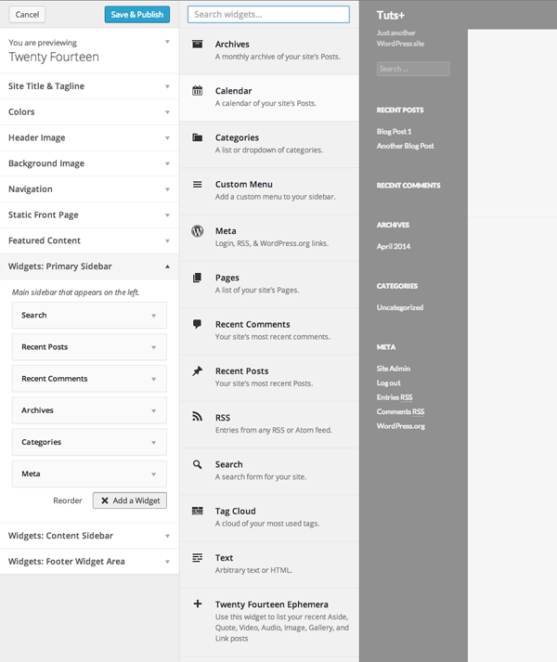The width and height of the screenshot is (557, 662).
Task: Click the Meta WordPress logo icon
Action: (197, 231)
